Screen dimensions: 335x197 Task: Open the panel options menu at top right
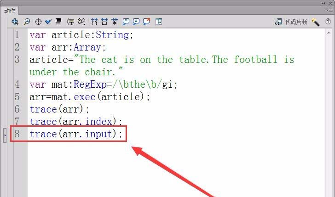click(x=329, y=10)
